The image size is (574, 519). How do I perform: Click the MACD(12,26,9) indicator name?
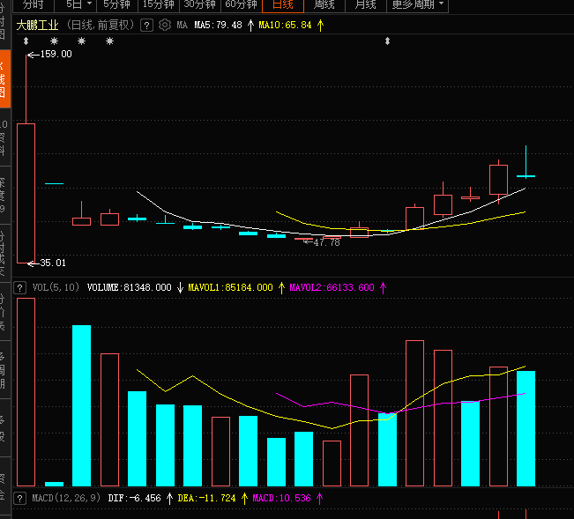(x=66, y=498)
